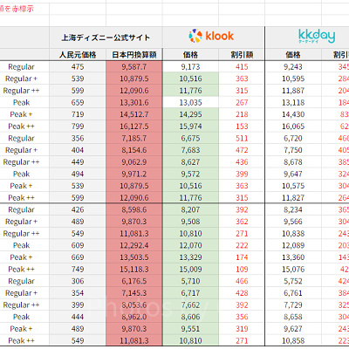Click the kkday price 11,827
Viewport: 349px width, 349px height.
pos(293,198)
